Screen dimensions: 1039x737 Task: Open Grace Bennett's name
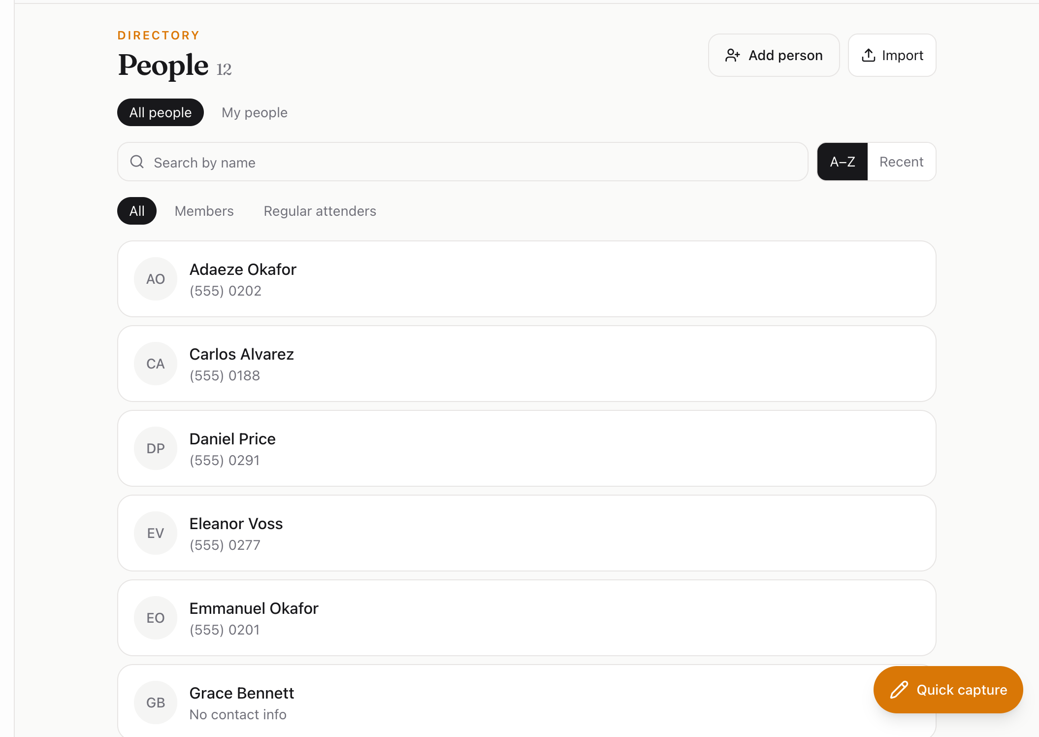[242, 693]
